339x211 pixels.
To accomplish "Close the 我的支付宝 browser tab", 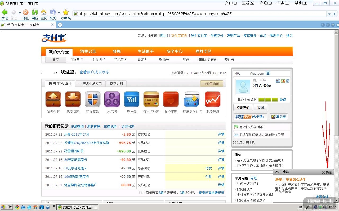I will pos(52,25).
